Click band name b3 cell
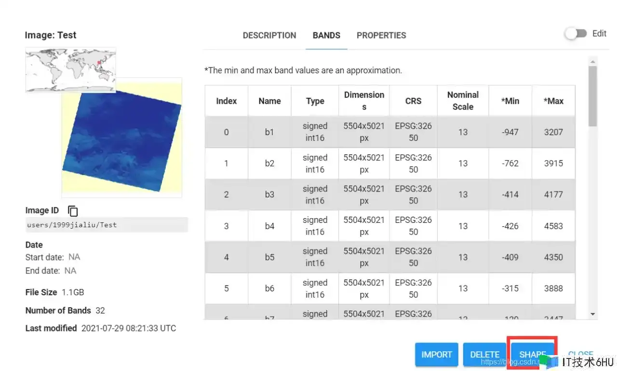Image resolution: width=617 pixels, height=371 pixels. [x=269, y=194]
